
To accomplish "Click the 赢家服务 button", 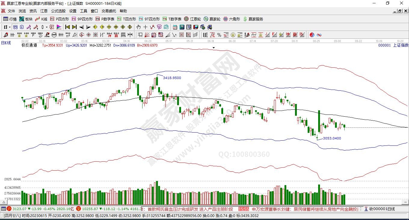I will pos(253,19).
